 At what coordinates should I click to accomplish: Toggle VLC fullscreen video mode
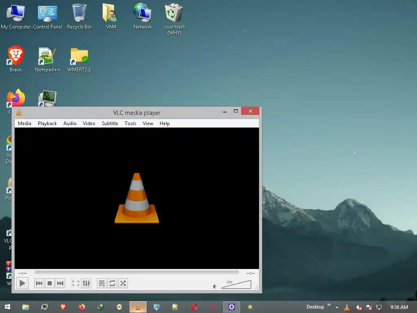(x=76, y=283)
